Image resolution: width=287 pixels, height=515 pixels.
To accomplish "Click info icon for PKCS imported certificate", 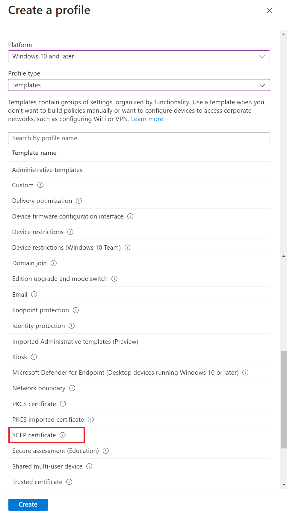I will coord(91,419).
